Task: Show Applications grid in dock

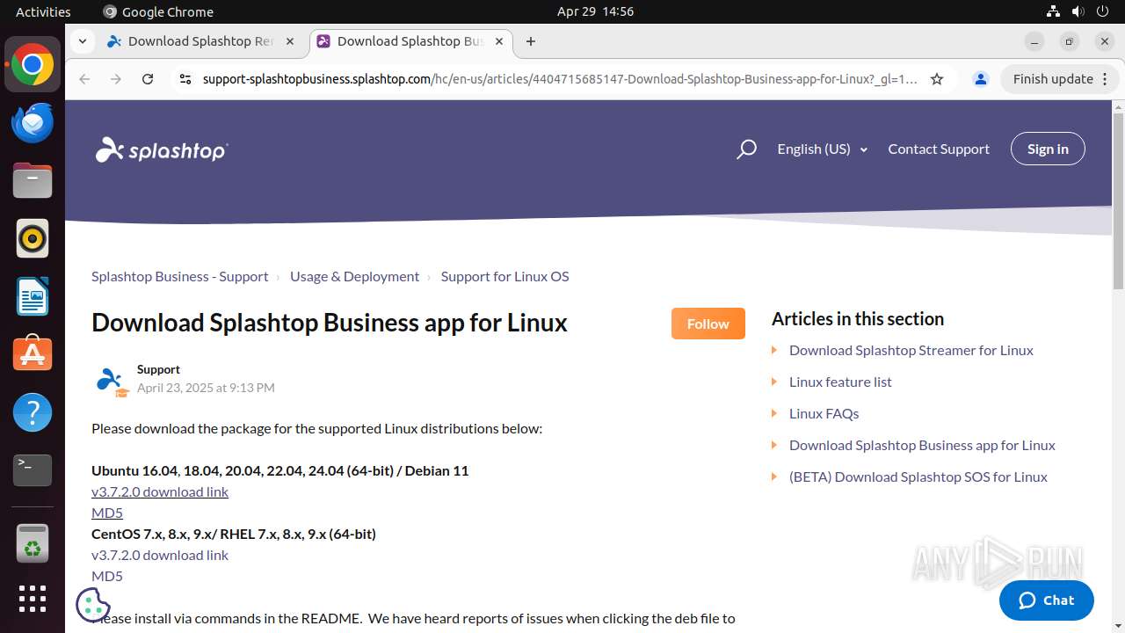Action: [x=33, y=599]
